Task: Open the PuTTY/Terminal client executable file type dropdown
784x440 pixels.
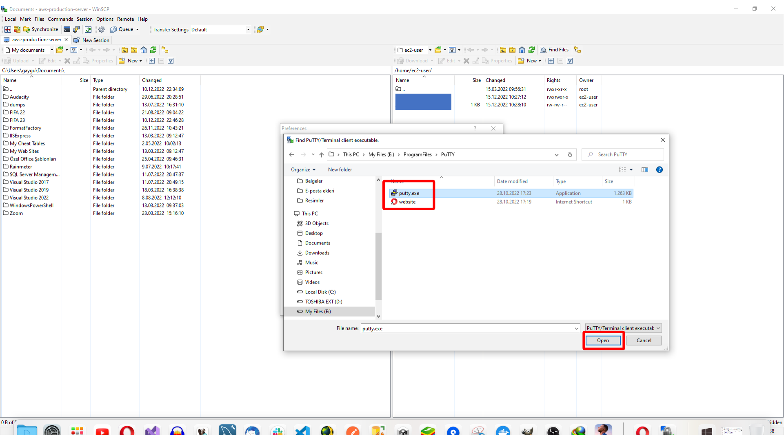Action: pyautogui.click(x=623, y=328)
